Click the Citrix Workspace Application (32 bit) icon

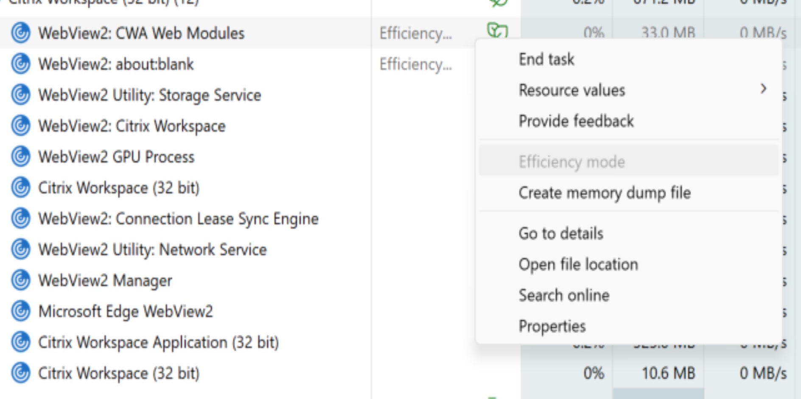tap(20, 342)
